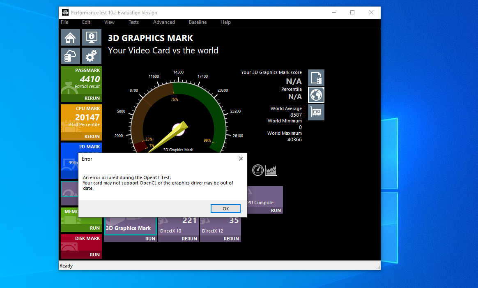Screen dimensions: 478x288
Task: Open the View menu
Action: [110, 22]
